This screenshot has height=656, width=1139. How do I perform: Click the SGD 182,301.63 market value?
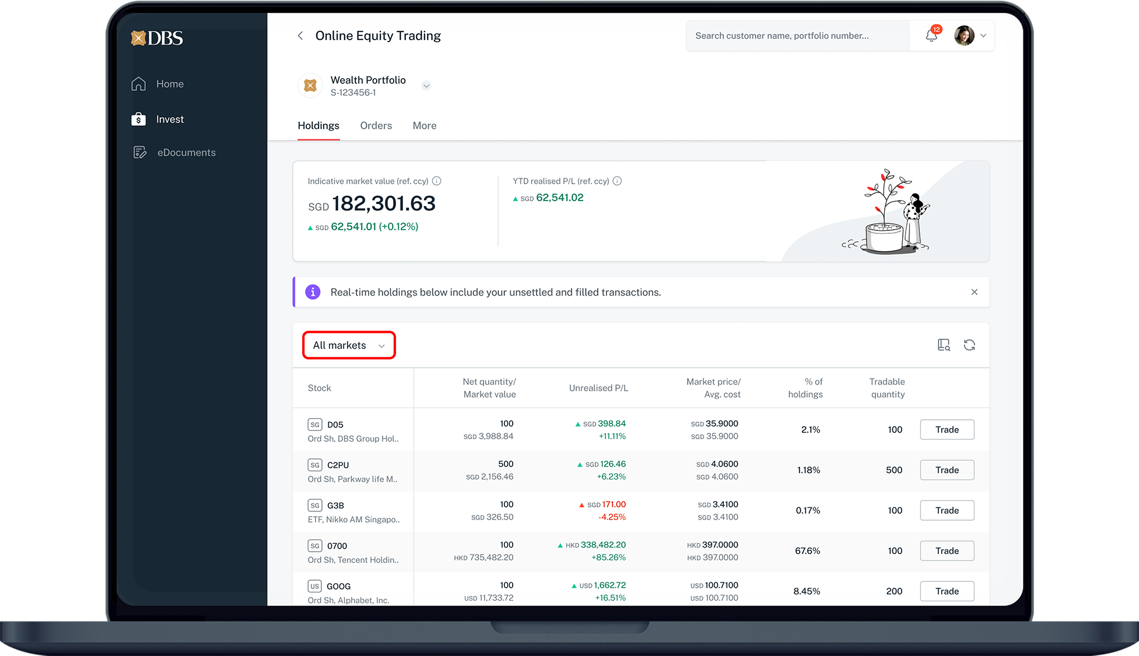click(x=372, y=204)
